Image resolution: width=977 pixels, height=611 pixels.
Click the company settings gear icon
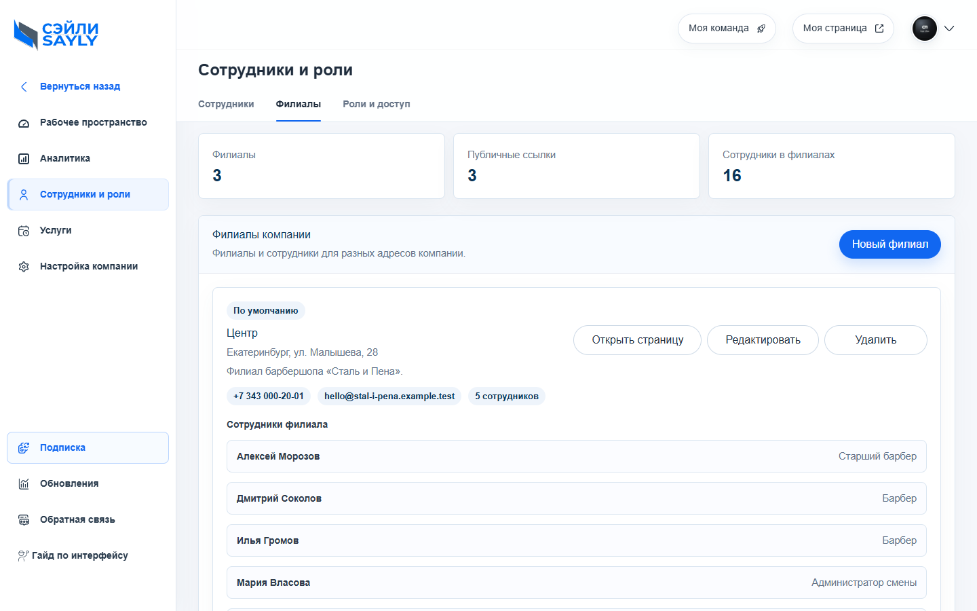click(24, 267)
